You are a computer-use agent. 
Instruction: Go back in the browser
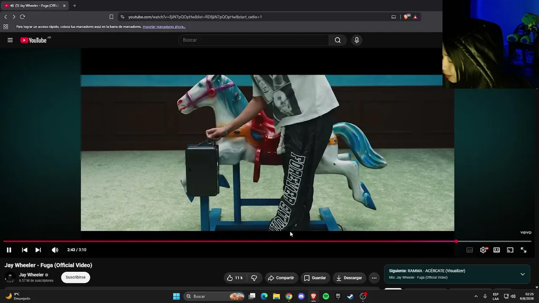tap(5, 17)
